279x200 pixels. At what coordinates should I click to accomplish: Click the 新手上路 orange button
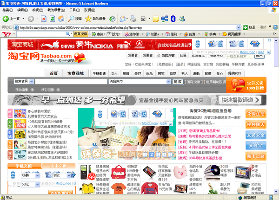[x=256, y=156]
